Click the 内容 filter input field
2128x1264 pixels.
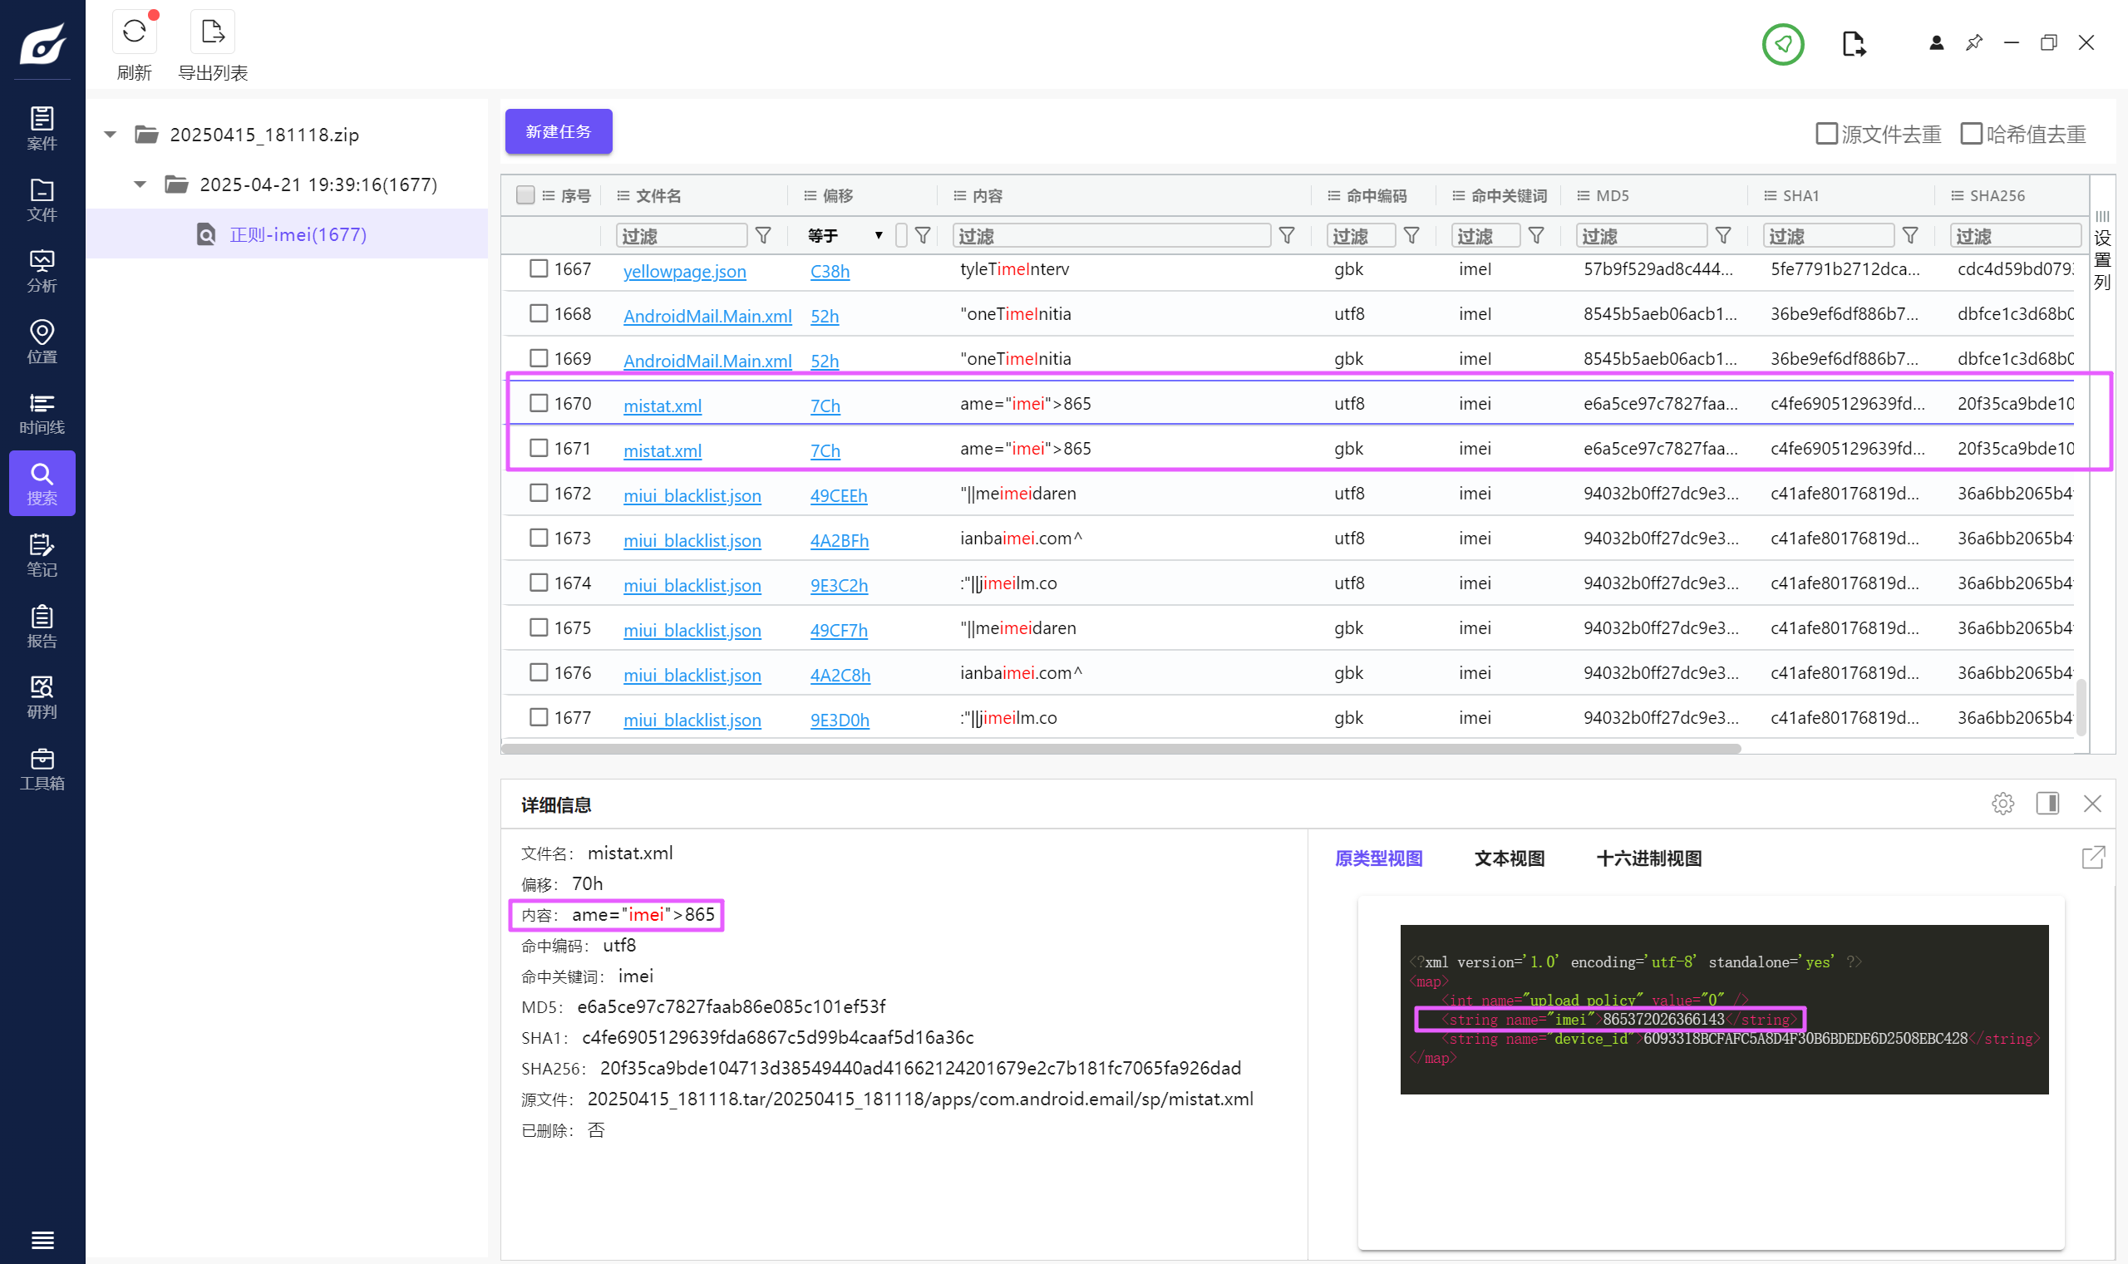point(1111,235)
